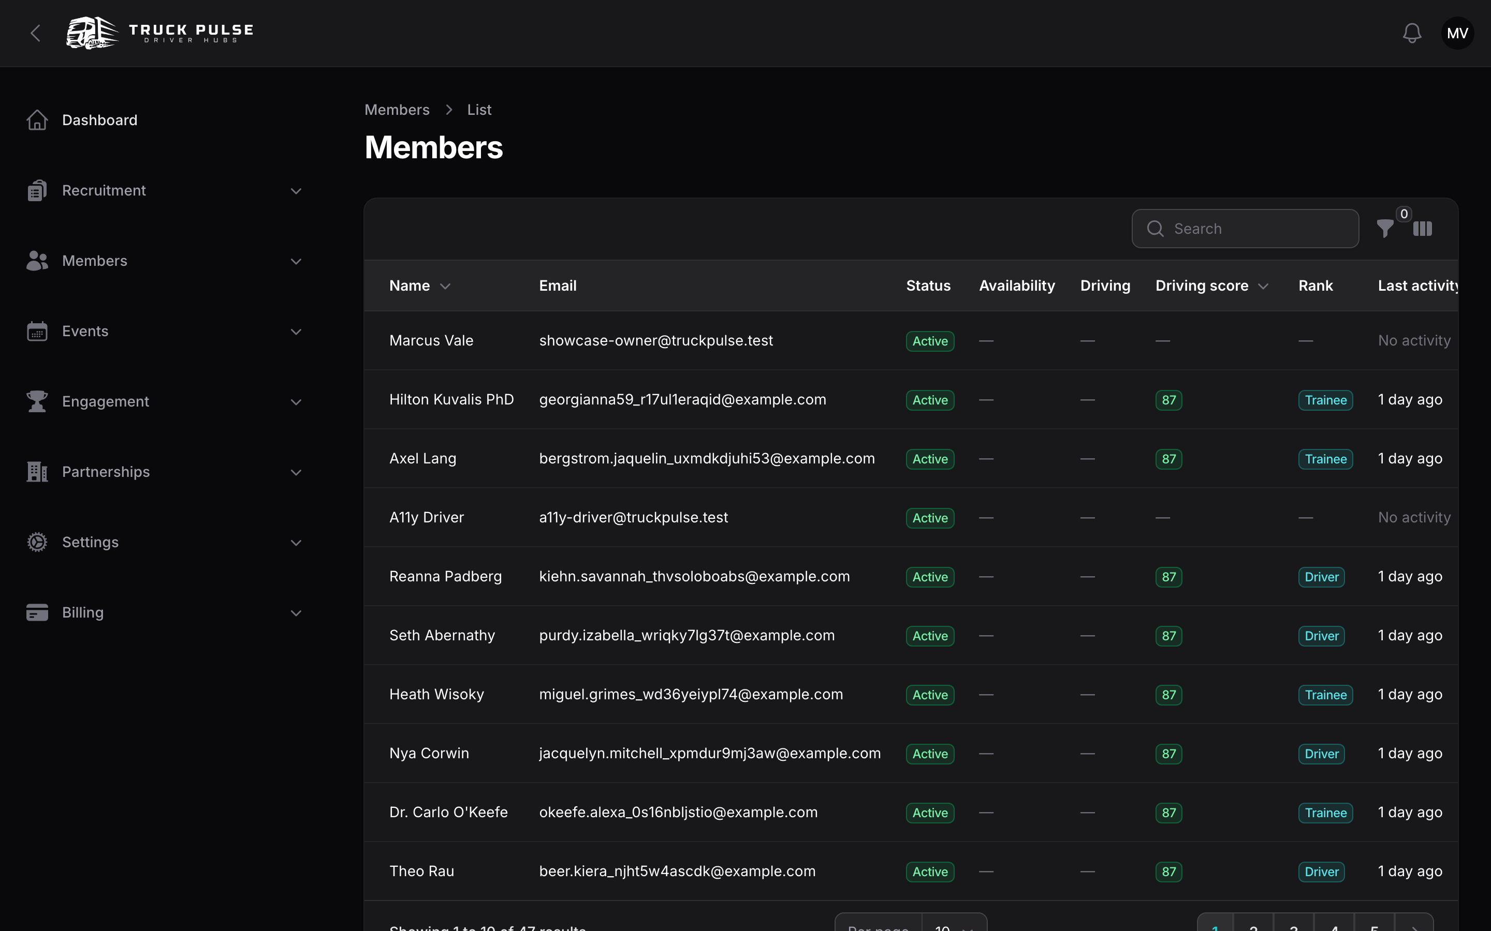Click the Theo Rau name cell
This screenshot has height=931, width=1491.
coord(421,872)
